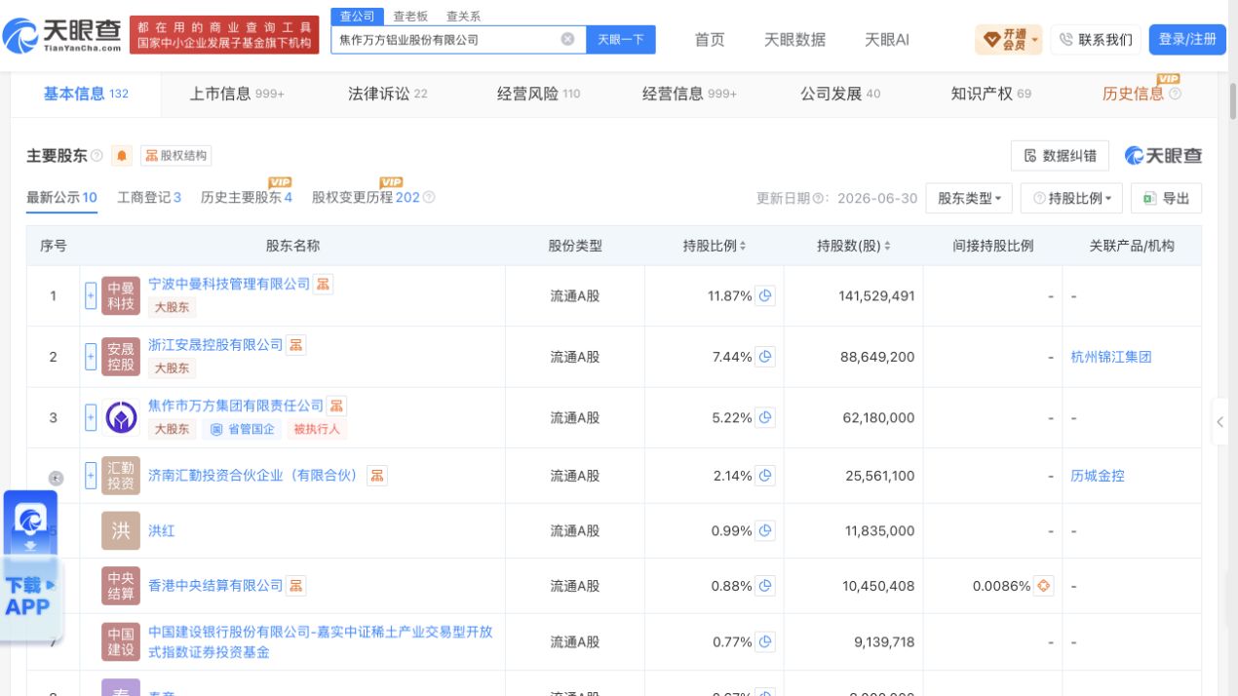Open pie chart for the 7.44% shareholding
This screenshot has height=696, width=1238.
765,357
